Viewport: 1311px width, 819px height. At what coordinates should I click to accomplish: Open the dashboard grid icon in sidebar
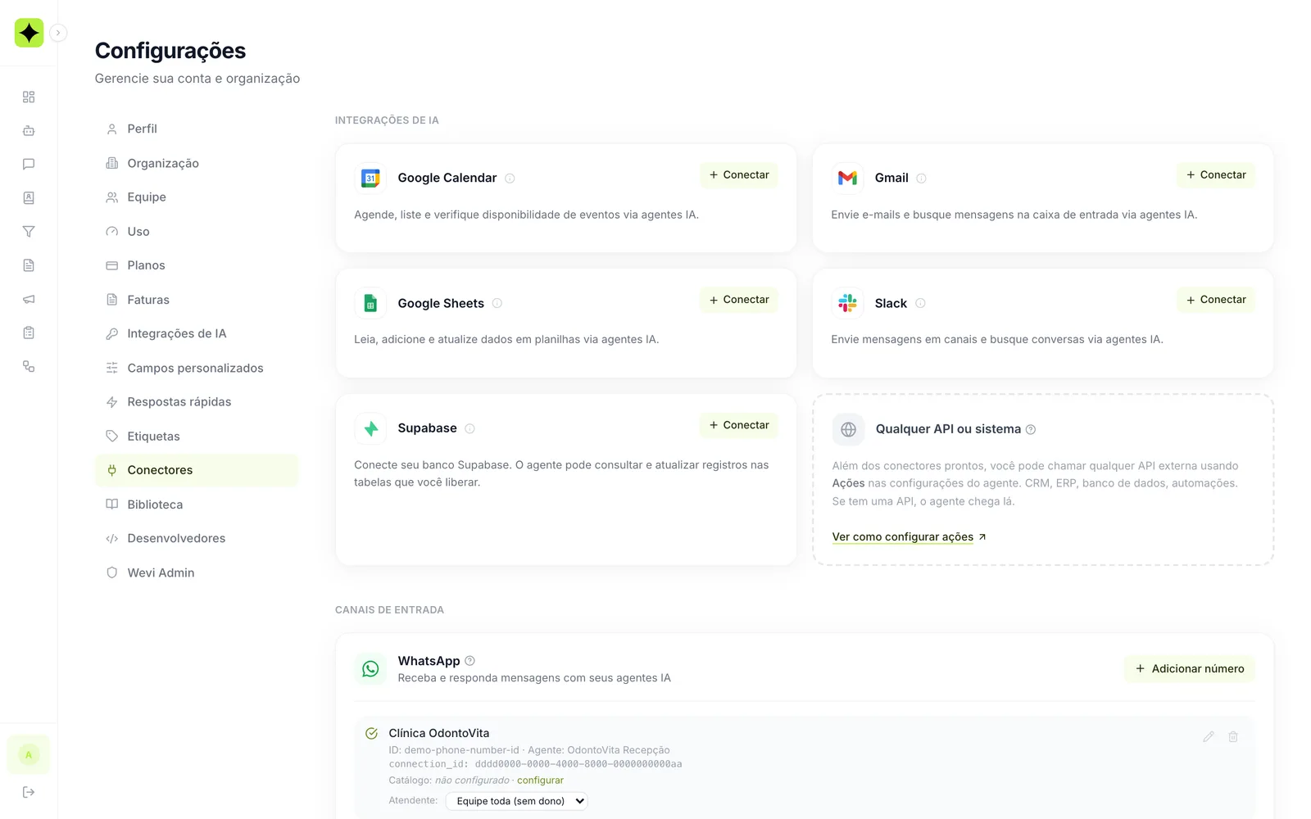click(29, 97)
